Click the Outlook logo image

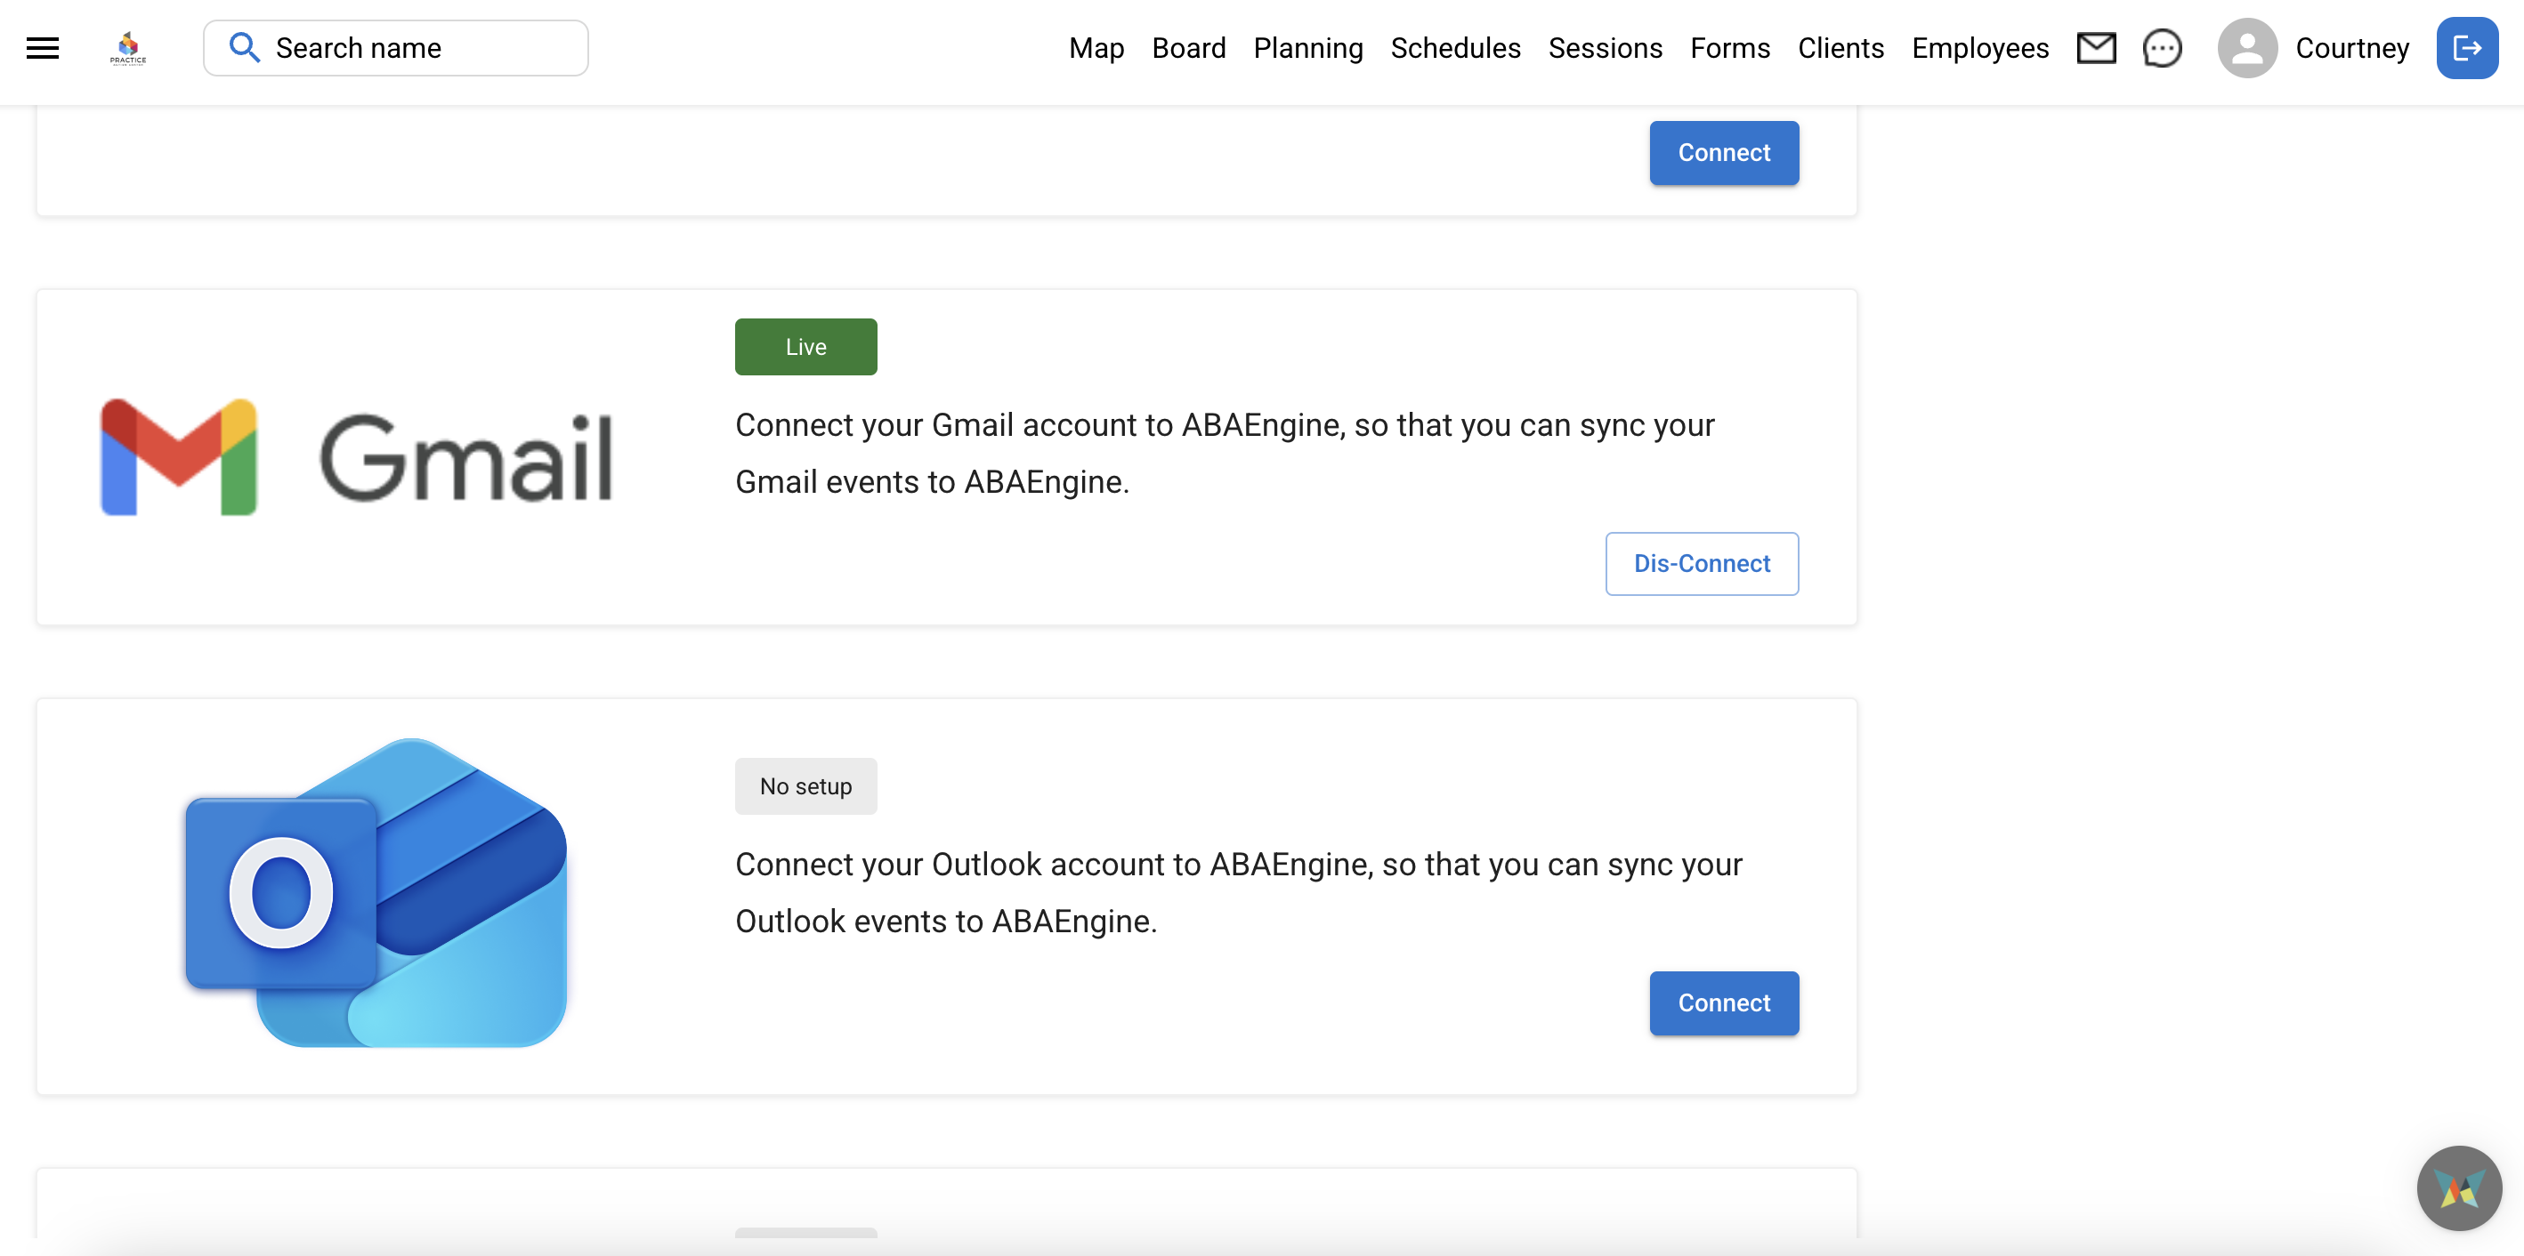pos(376,893)
